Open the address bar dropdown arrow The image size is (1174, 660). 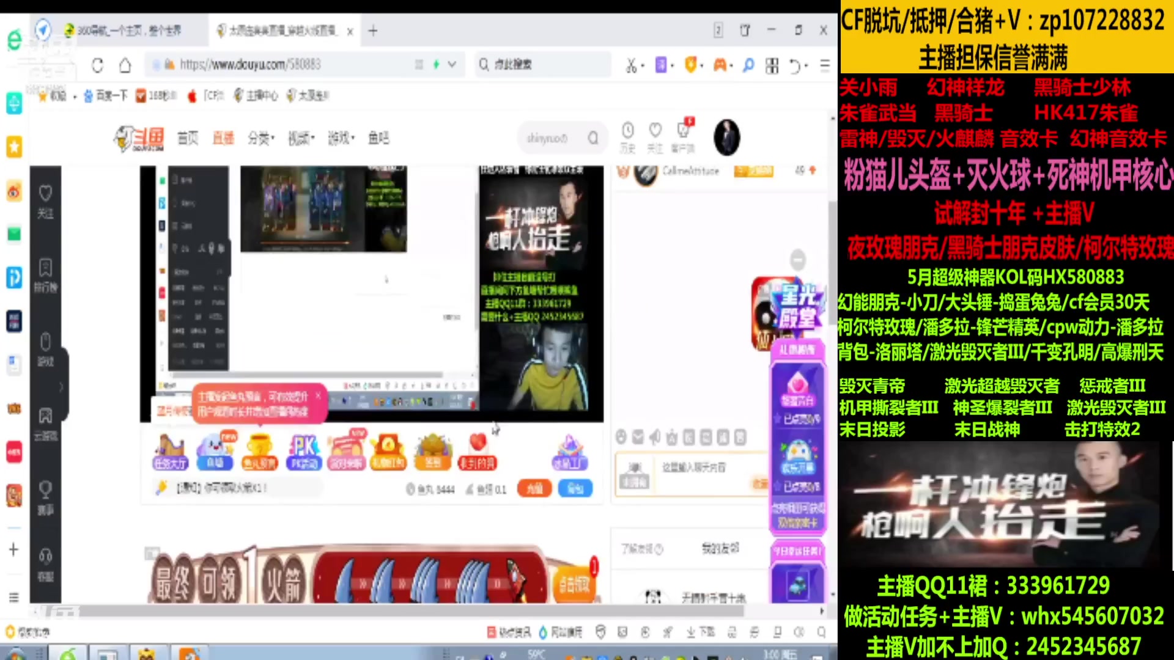(x=452, y=64)
